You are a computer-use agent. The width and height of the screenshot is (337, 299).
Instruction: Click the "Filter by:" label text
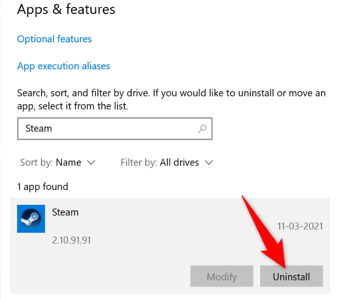pos(138,162)
